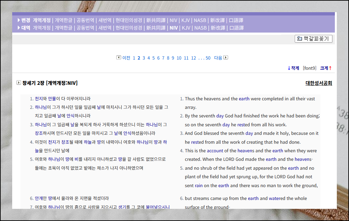
Task: Go to chapter 3 in the pagination
Action: pos(144,58)
